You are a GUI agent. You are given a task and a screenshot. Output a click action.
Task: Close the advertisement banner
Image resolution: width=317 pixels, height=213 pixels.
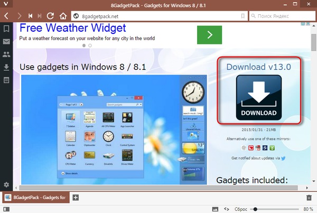tap(308, 24)
